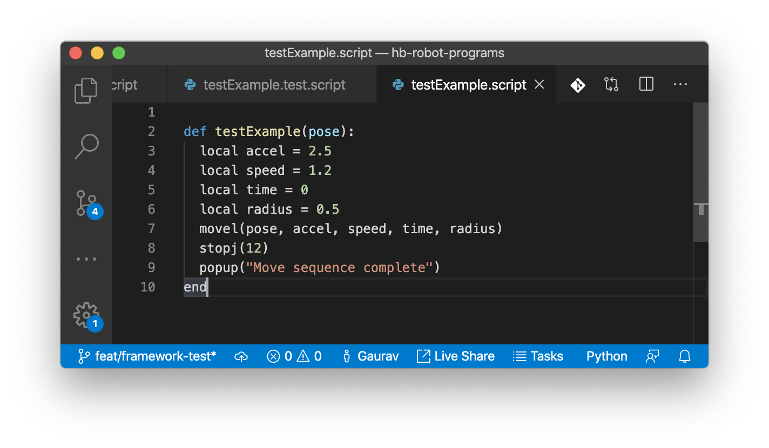Open the Search sidebar icon
This screenshot has width=769, height=448.
coord(86,146)
